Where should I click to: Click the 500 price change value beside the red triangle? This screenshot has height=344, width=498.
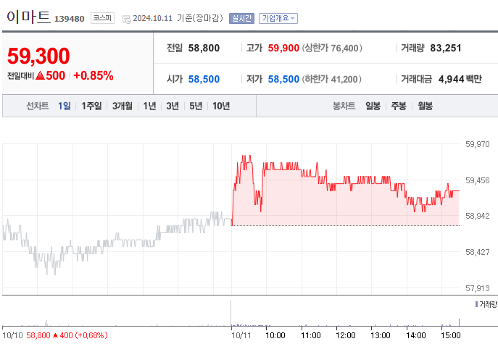(x=56, y=75)
